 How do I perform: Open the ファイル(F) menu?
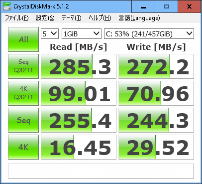16,18
